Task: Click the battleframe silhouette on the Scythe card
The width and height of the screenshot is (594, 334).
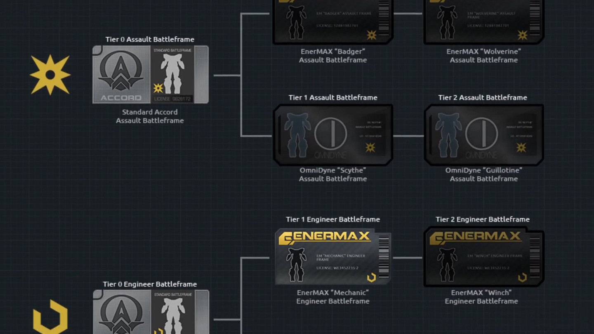Action: click(297, 134)
